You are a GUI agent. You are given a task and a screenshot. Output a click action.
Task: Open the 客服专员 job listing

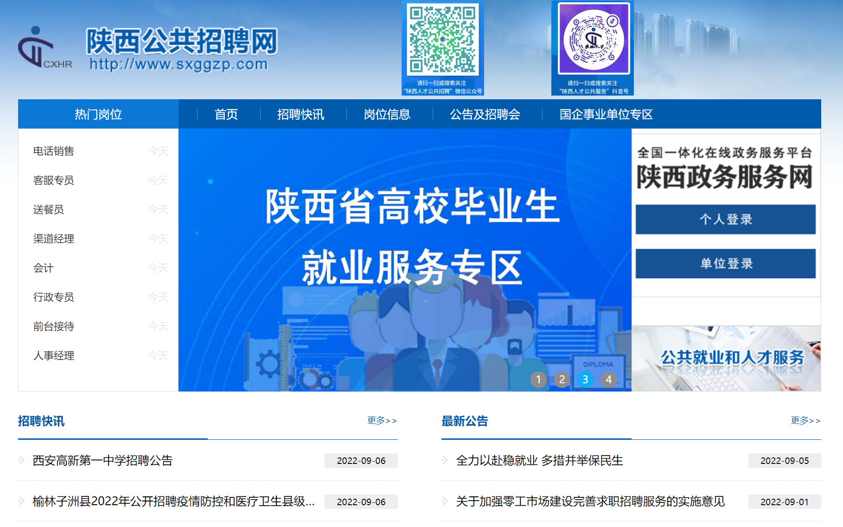(x=54, y=180)
